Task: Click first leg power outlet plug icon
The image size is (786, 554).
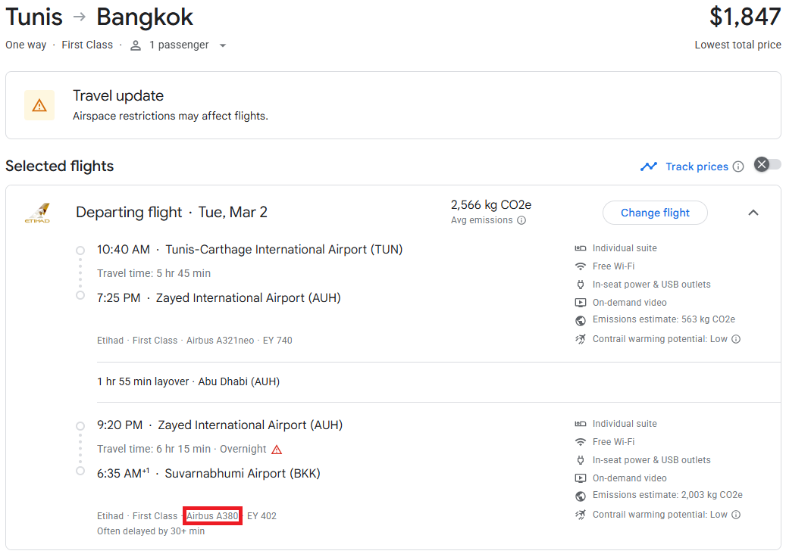Action: point(580,285)
